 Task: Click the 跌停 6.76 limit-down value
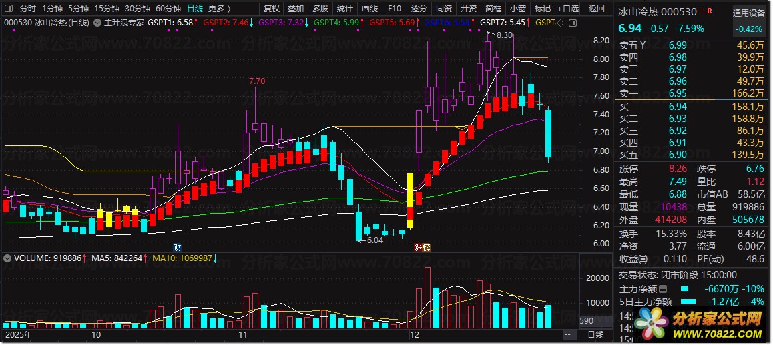click(755, 170)
